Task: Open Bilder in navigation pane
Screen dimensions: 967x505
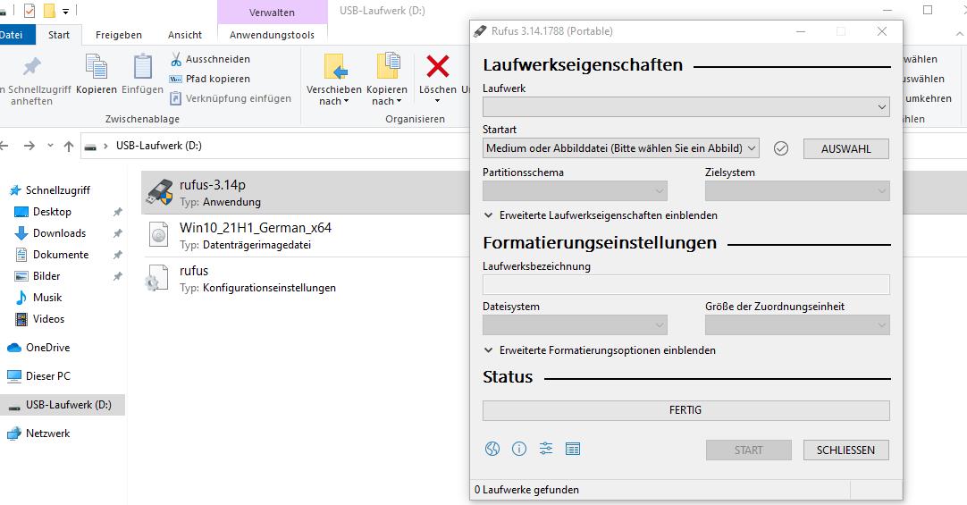Action: point(46,276)
